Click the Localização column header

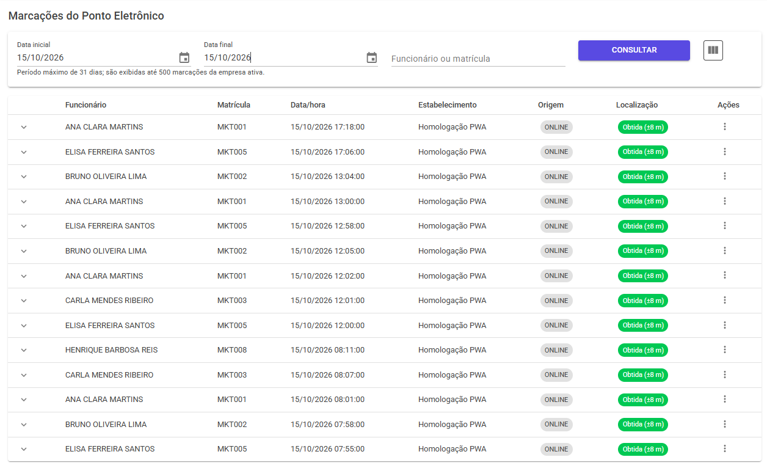[x=637, y=105]
